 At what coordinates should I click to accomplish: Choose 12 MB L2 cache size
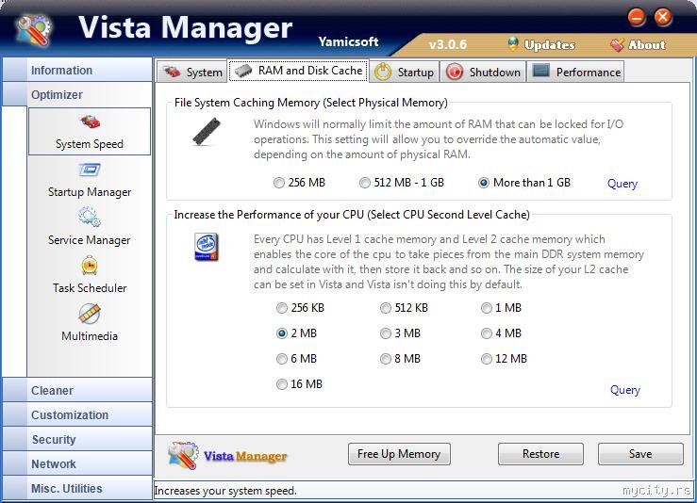[x=504, y=359]
